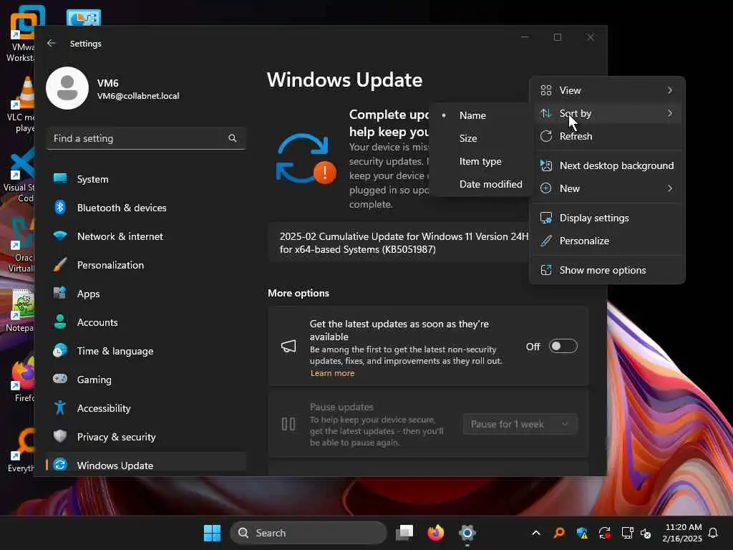Open the Everything search tray icon
The width and height of the screenshot is (733, 550).
[x=559, y=533]
